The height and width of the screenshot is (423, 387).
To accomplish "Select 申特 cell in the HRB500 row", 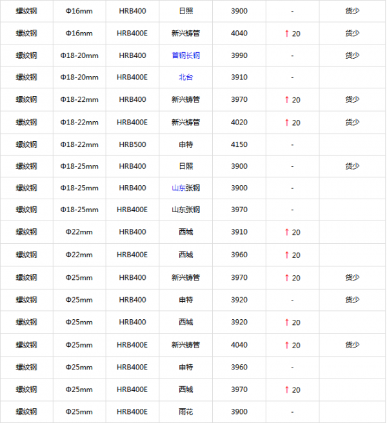I will tap(186, 144).
